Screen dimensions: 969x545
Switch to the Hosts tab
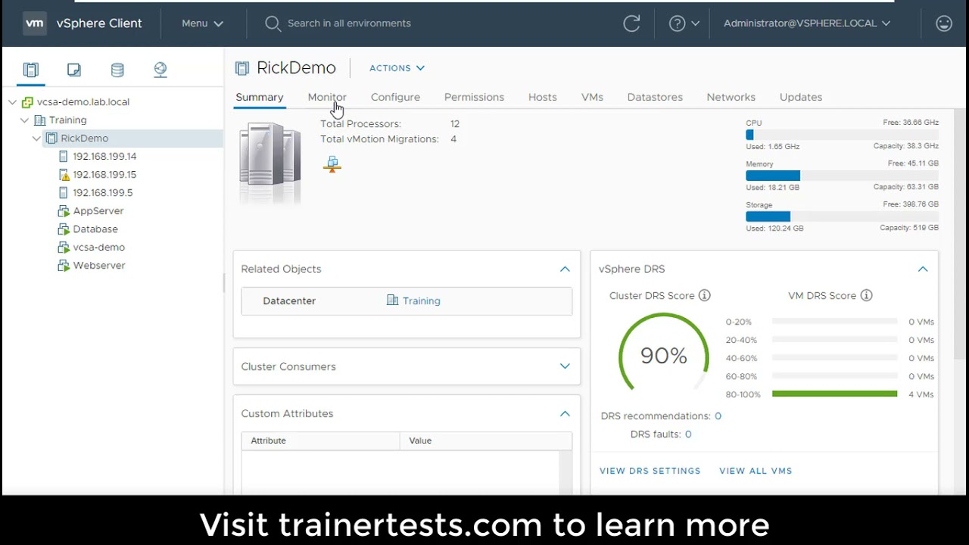tap(543, 97)
